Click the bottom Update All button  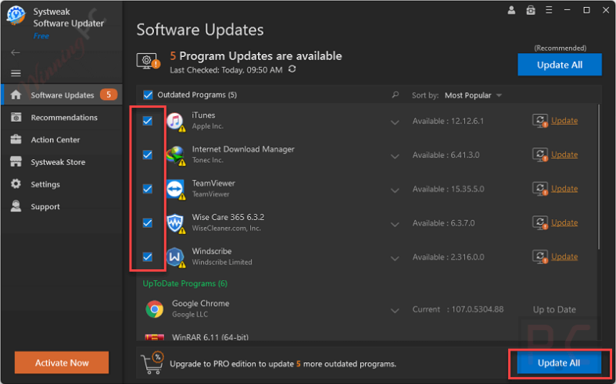[x=559, y=363]
